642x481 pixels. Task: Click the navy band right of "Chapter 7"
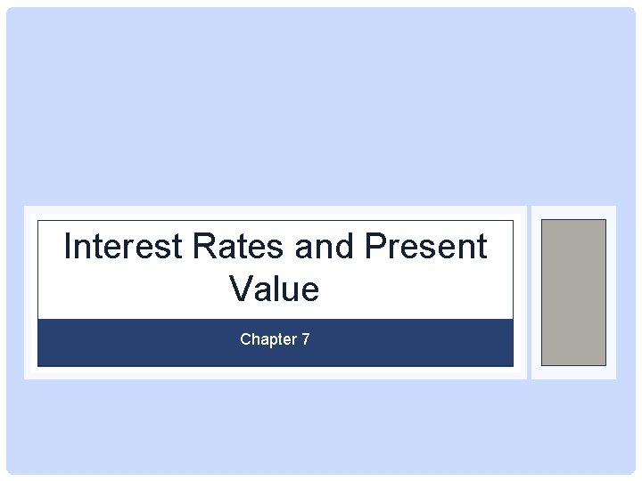[412, 343]
